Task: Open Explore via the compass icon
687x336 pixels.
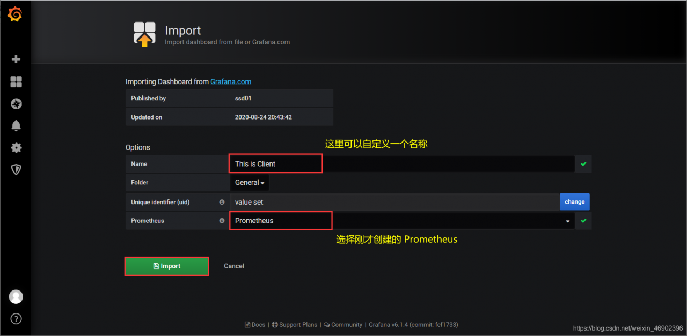Action: pyautogui.click(x=16, y=103)
